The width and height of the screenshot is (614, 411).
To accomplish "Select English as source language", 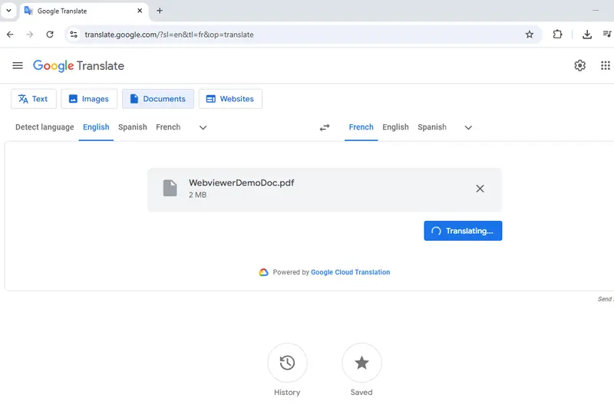I will point(96,127).
